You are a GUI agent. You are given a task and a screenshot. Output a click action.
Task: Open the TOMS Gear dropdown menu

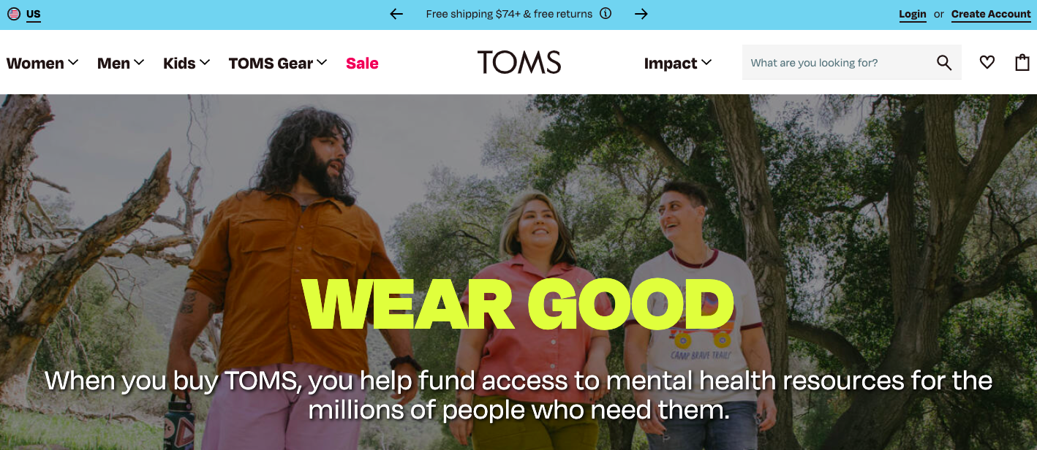[x=278, y=64]
